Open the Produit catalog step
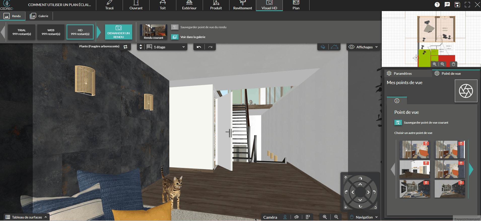The image size is (481, 221). coord(216,5)
